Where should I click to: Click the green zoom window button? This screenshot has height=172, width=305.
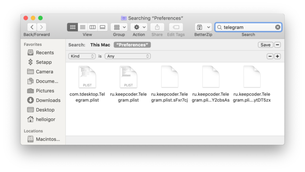click(41, 18)
